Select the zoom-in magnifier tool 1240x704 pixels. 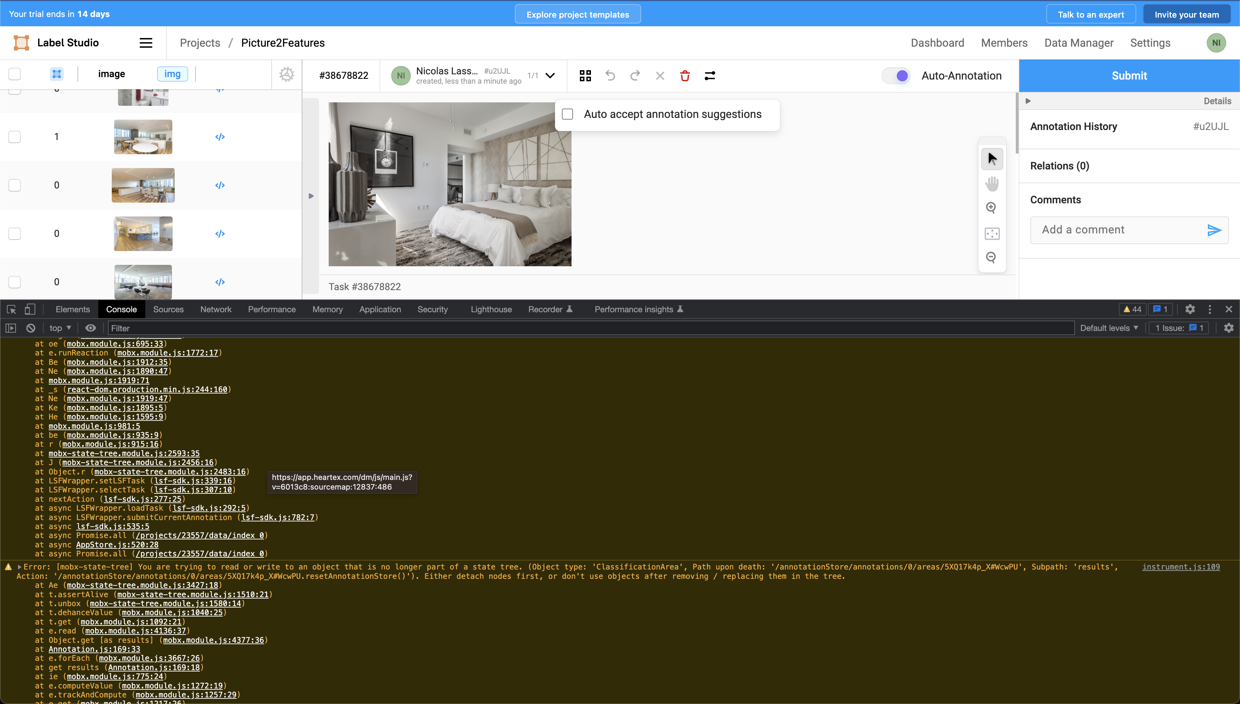pyautogui.click(x=991, y=207)
